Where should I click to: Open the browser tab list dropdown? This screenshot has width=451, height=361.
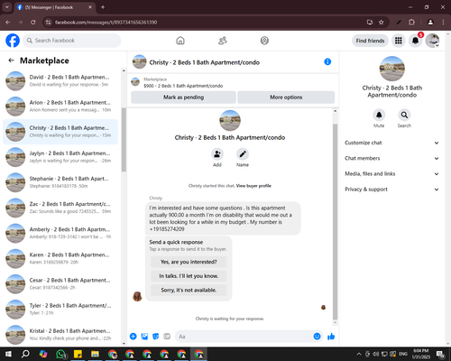point(7,7)
